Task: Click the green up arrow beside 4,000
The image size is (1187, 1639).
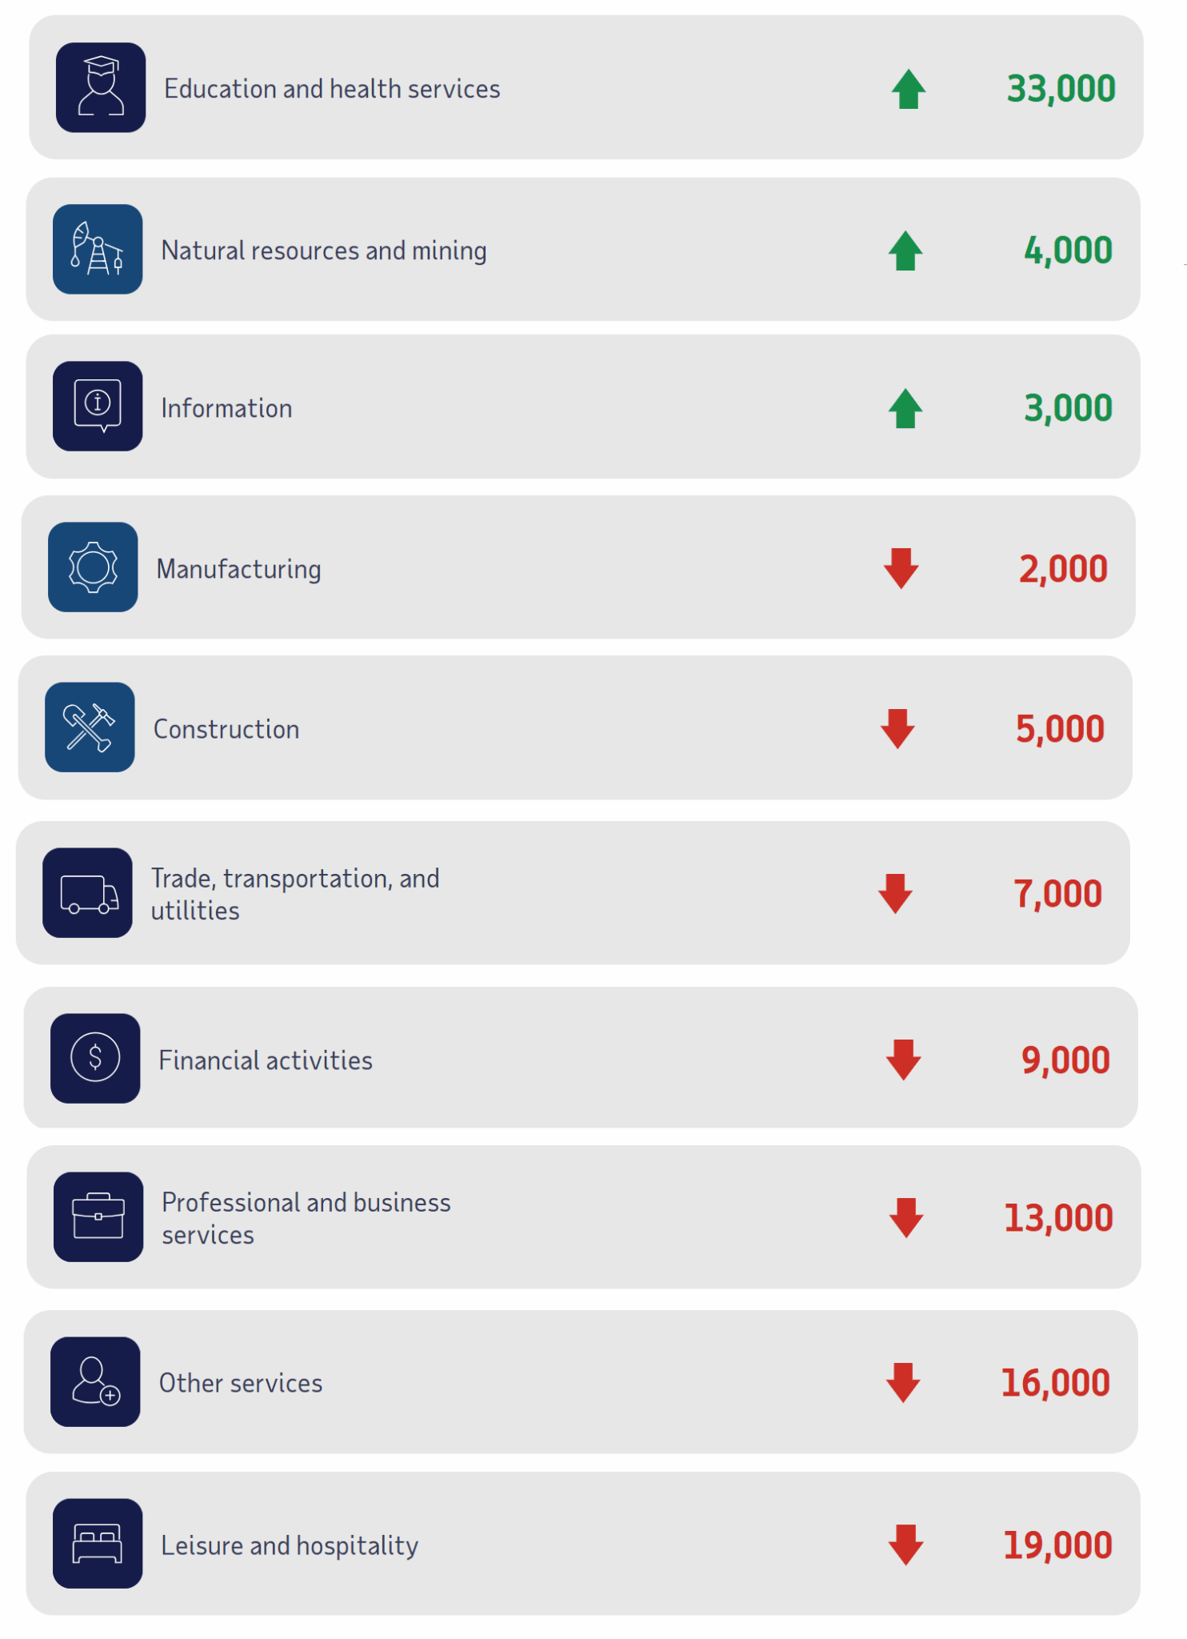Action: point(905,250)
